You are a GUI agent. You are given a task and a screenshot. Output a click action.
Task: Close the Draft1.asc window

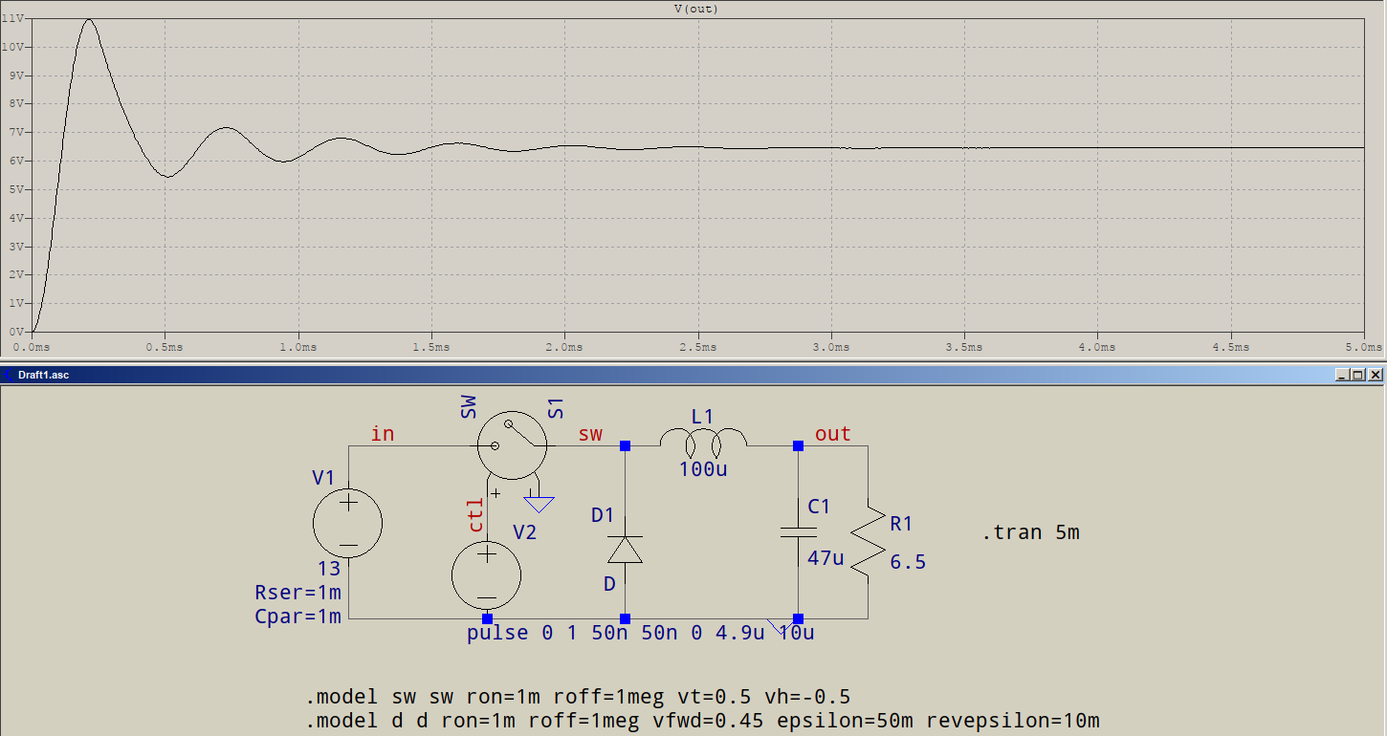coord(1376,376)
